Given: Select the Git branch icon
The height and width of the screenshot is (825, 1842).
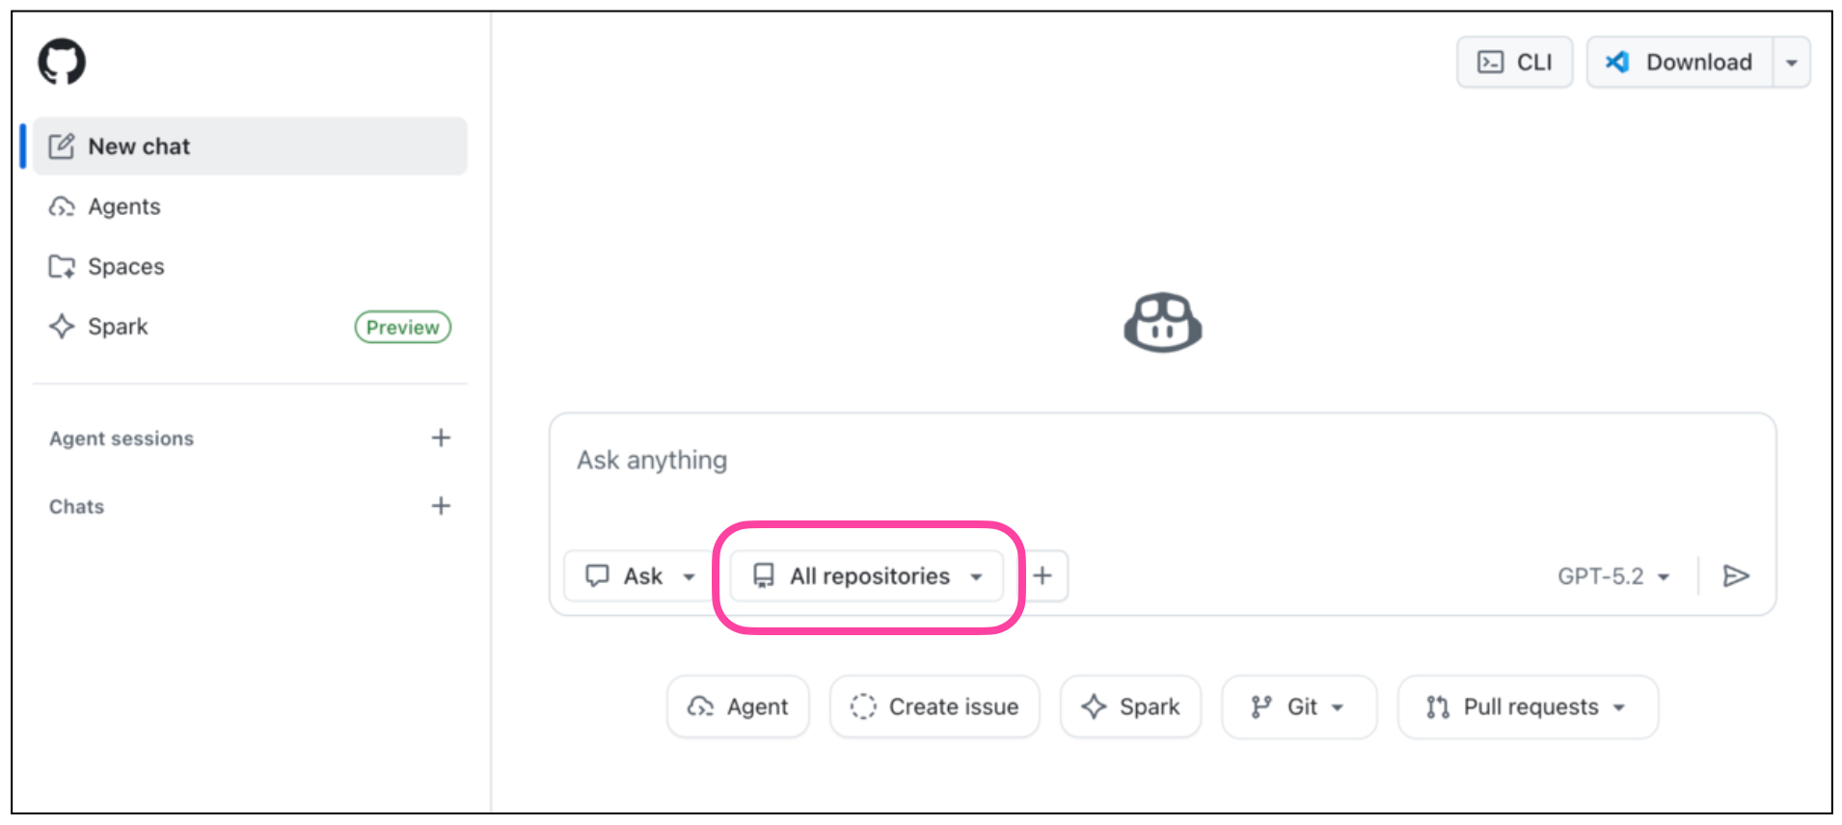Looking at the screenshot, I should (1260, 706).
